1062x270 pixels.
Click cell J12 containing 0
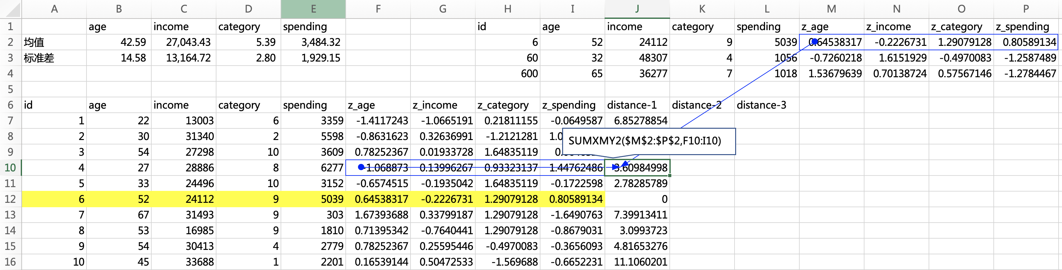(637, 199)
